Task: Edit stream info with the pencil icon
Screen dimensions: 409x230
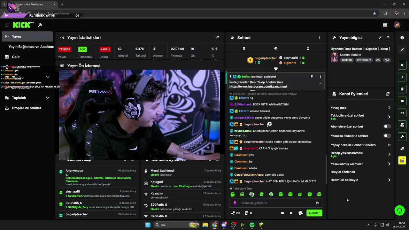Action: [380, 38]
